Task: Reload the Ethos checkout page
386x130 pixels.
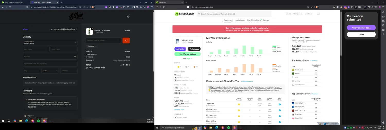Action: pyautogui.click(x=10, y=7)
